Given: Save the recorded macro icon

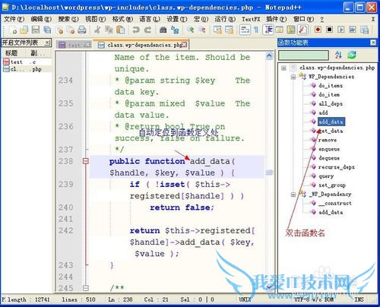Looking at the screenshot, I should point(364,30).
